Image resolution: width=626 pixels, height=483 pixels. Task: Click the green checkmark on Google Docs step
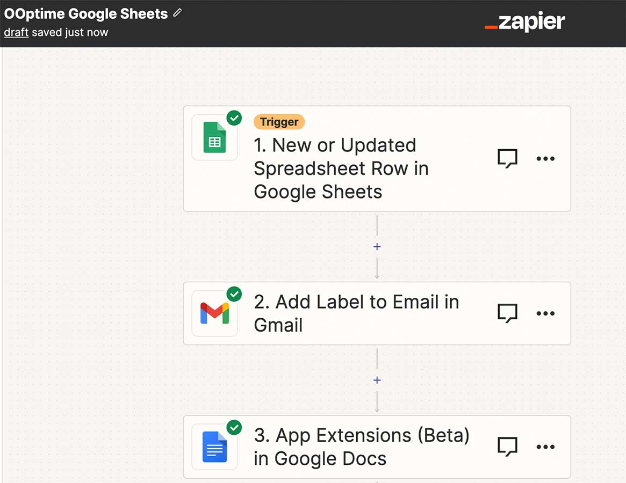234,428
